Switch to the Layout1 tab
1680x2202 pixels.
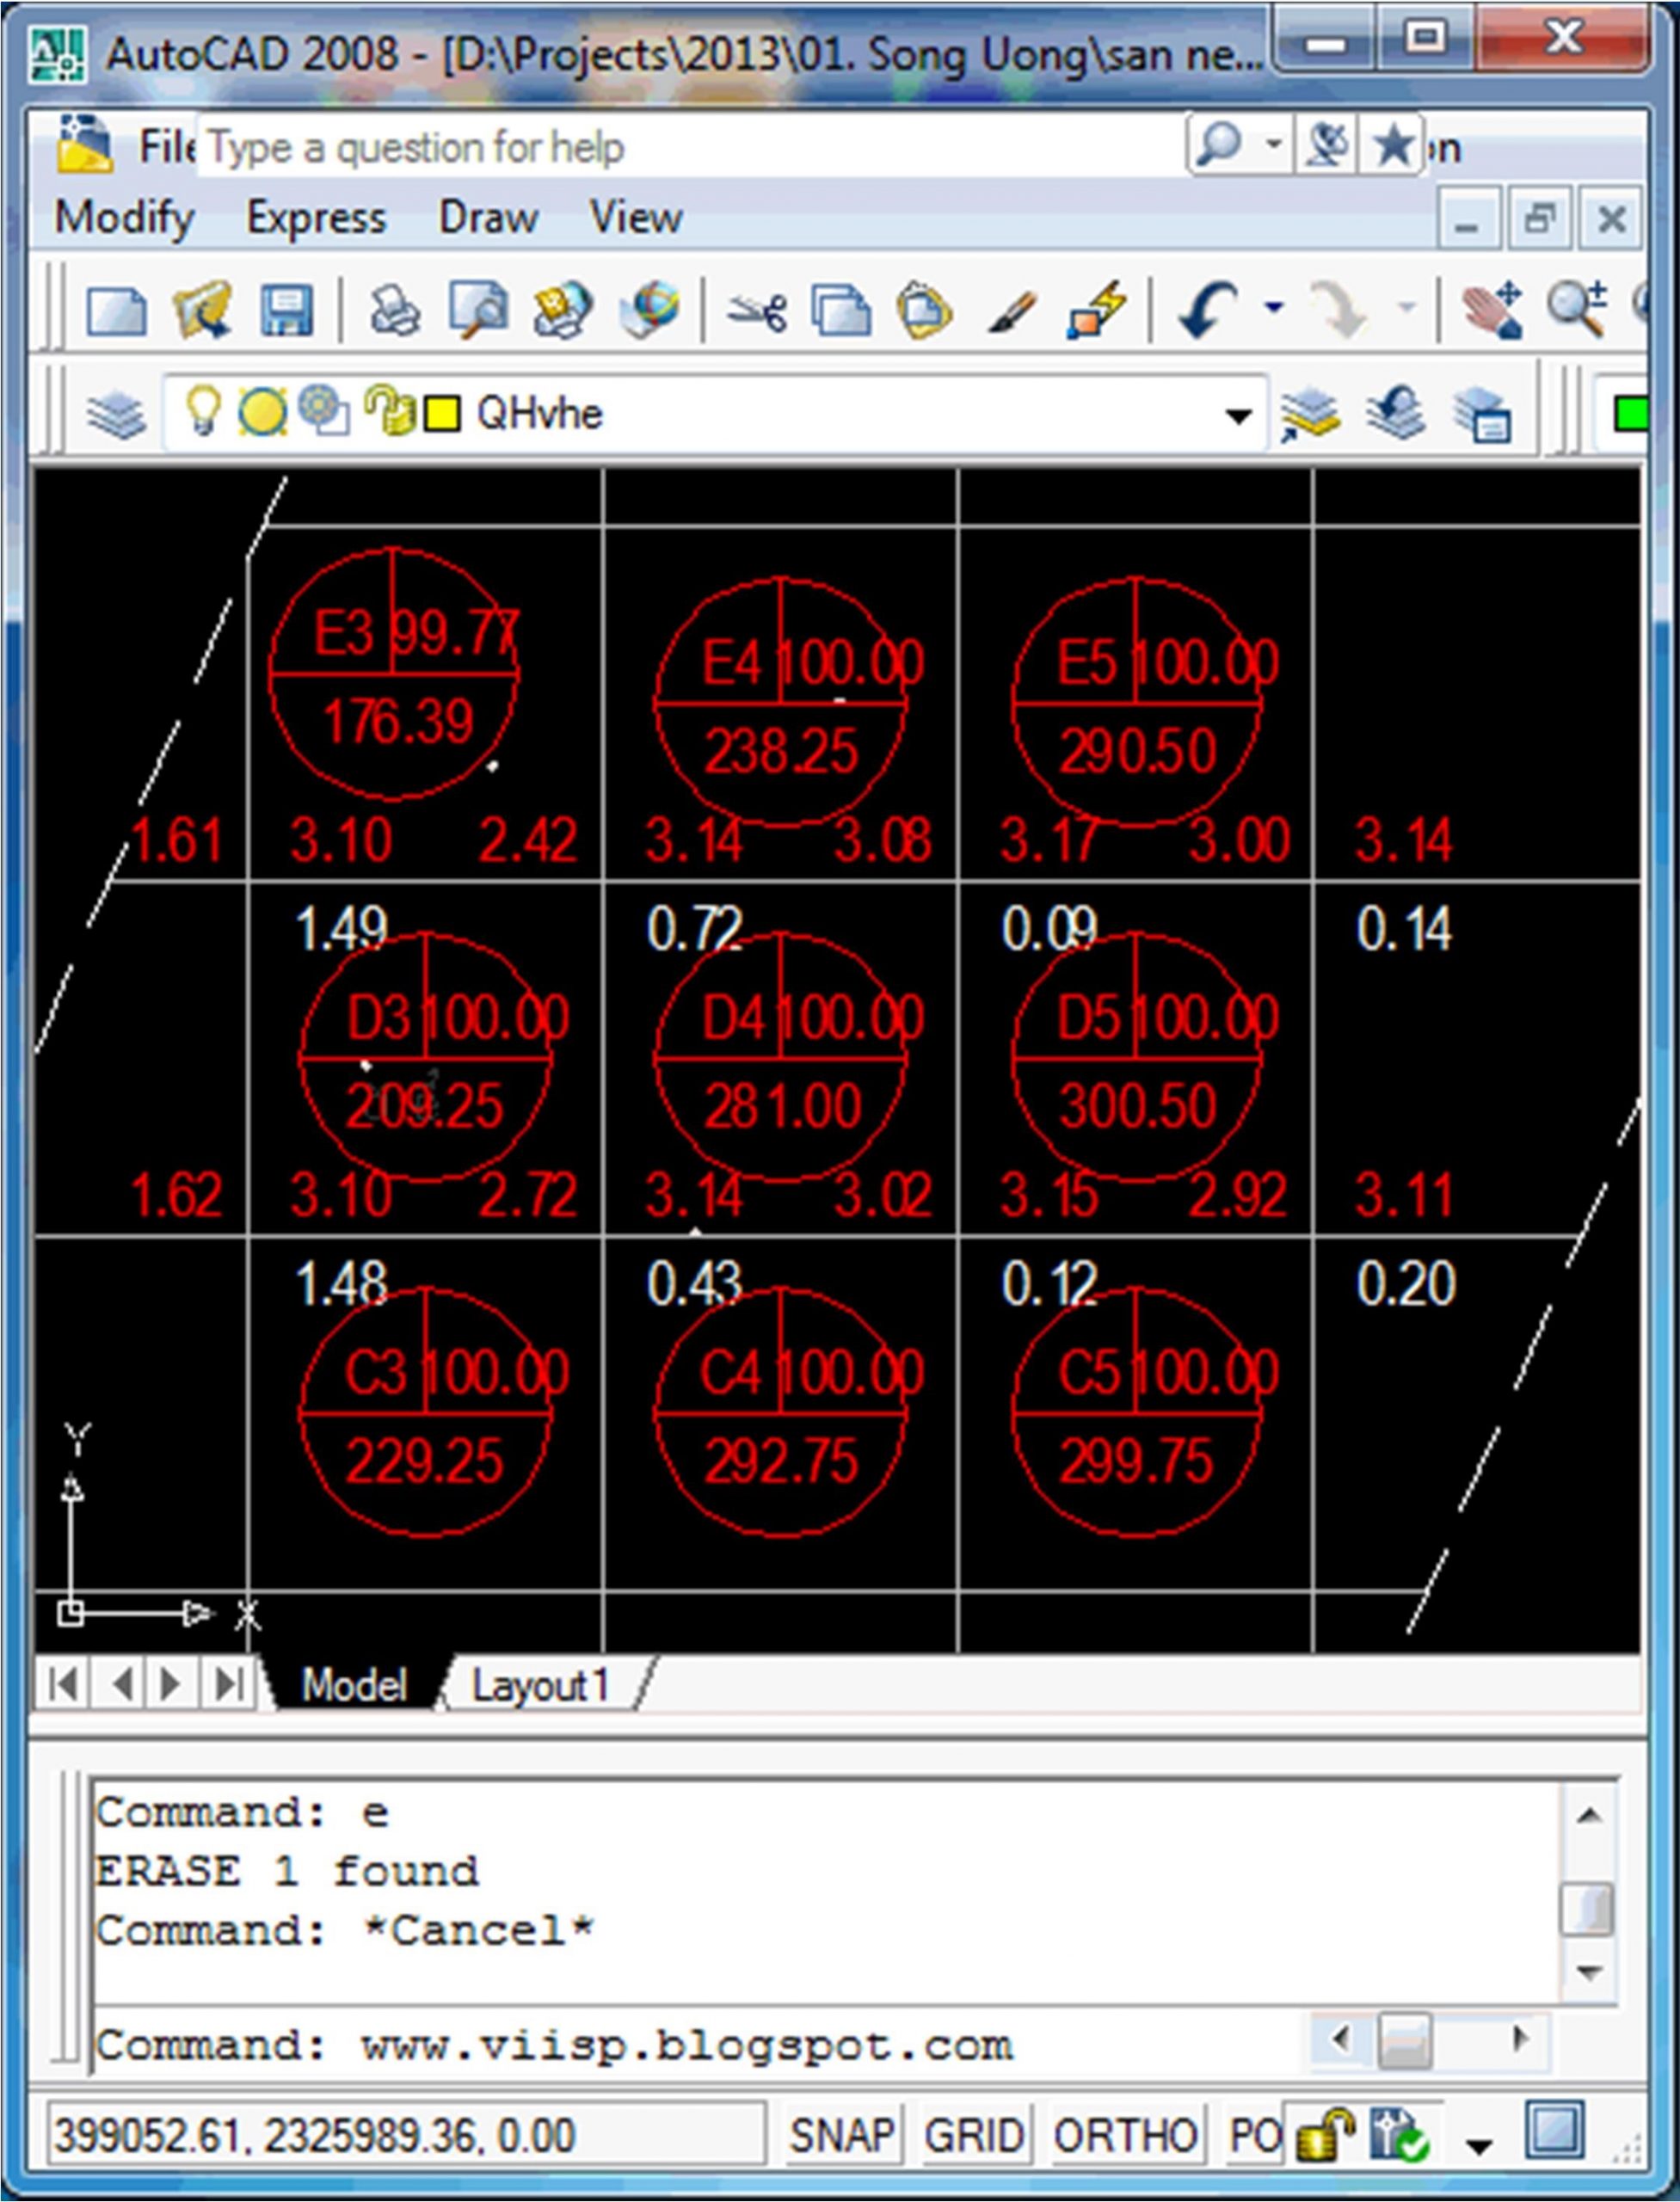point(540,1686)
